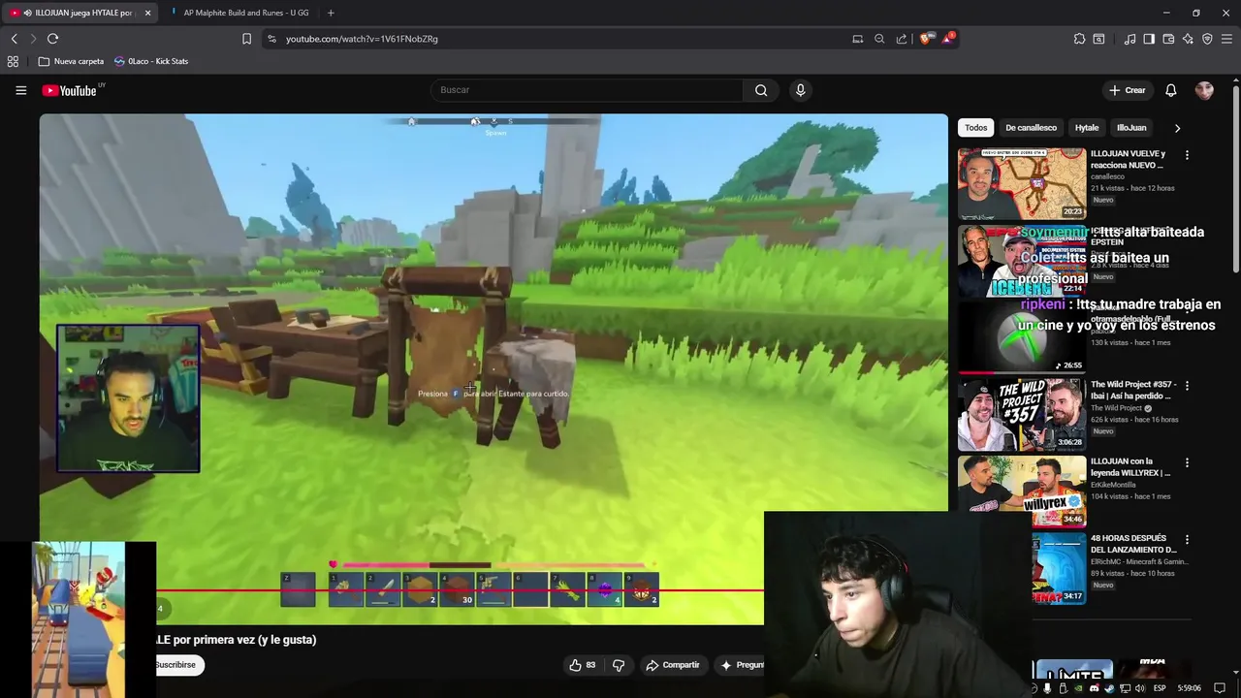Open Leo AI sparkle icon
This screenshot has width=1241, height=698.
(x=1188, y=39)
